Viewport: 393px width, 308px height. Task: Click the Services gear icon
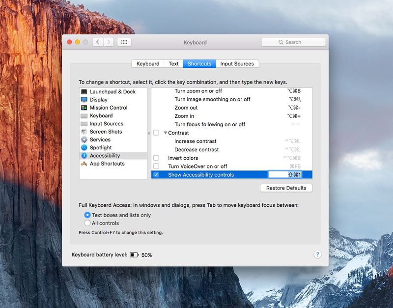[x=84, y=140]
